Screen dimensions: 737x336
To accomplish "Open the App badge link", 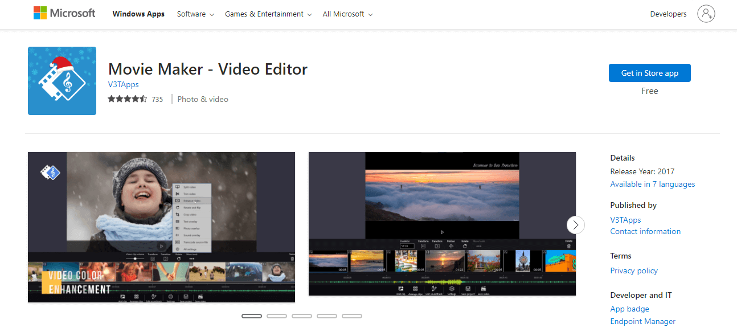I will [629, 309].
